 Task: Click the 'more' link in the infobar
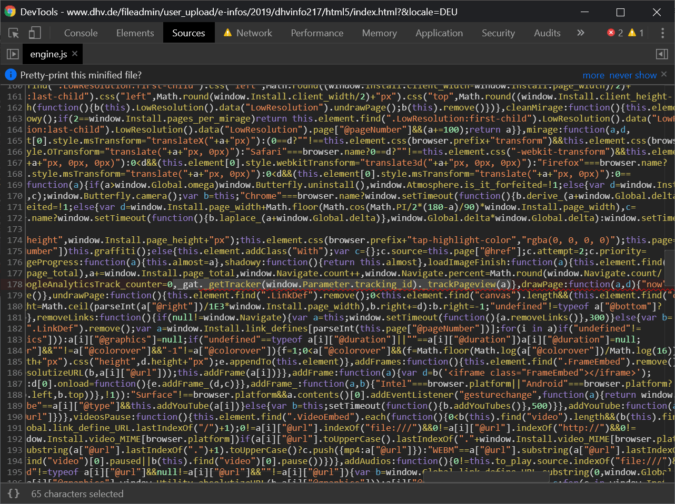click(593, 75)
